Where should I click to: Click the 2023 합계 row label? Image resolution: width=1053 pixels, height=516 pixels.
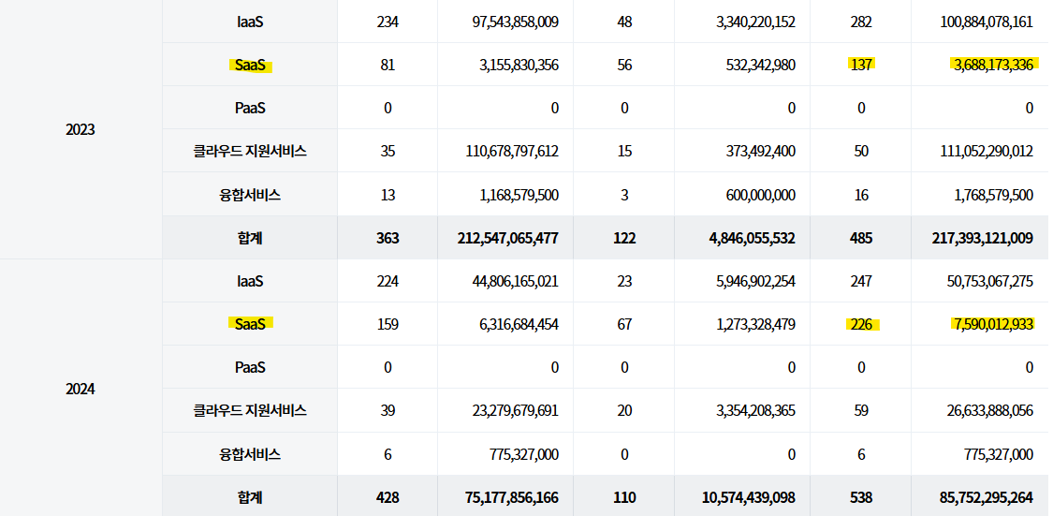point(250,238)
